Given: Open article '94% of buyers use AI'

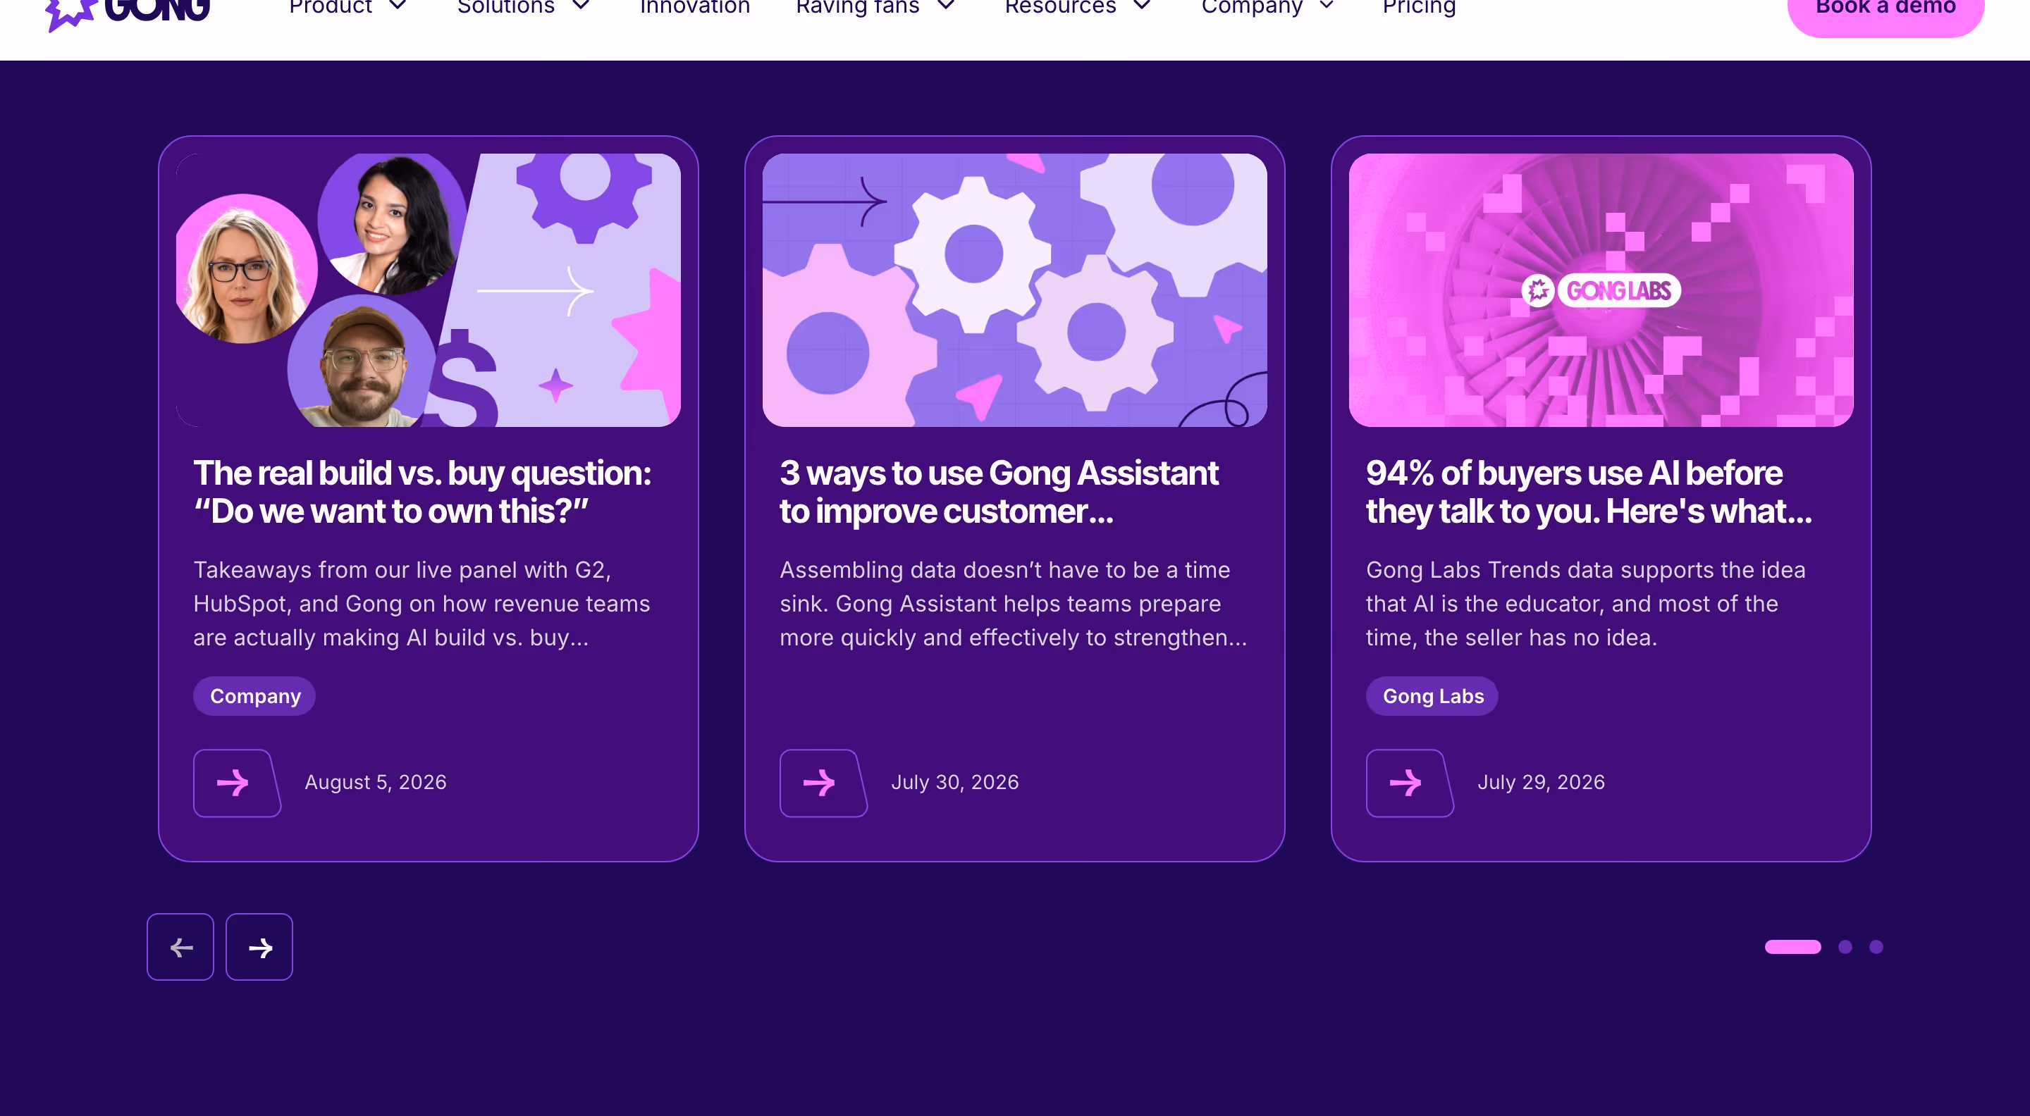Looking at the screenshot, I should point(1589,492).
